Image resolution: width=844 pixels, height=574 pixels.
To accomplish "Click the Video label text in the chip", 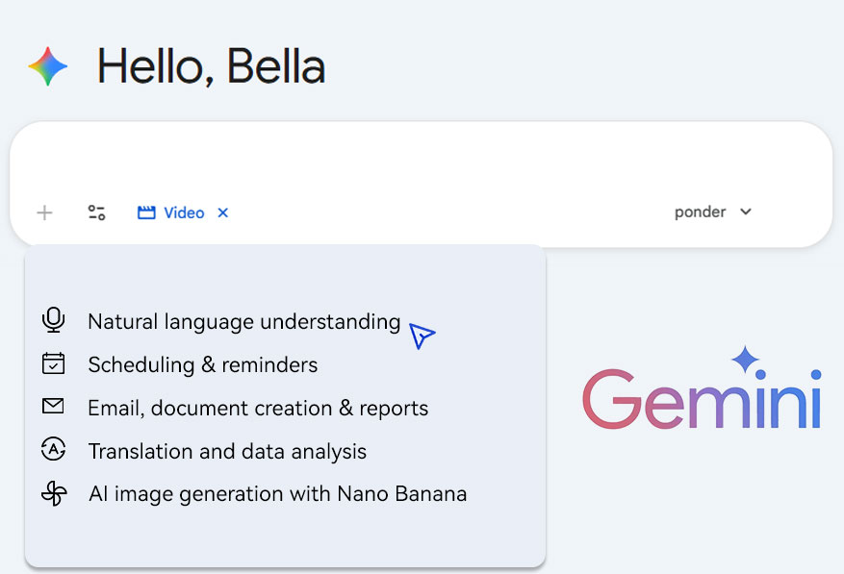I will coord(184,212).
